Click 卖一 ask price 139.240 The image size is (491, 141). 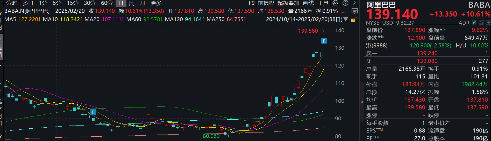[x=427, y=53]
